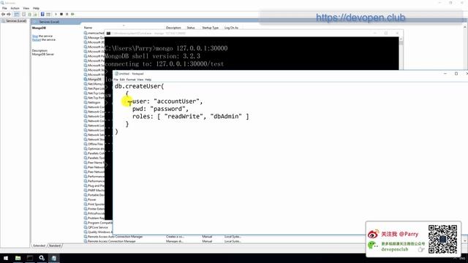Open Command Prompt from the taskbar

coord(30,258)
